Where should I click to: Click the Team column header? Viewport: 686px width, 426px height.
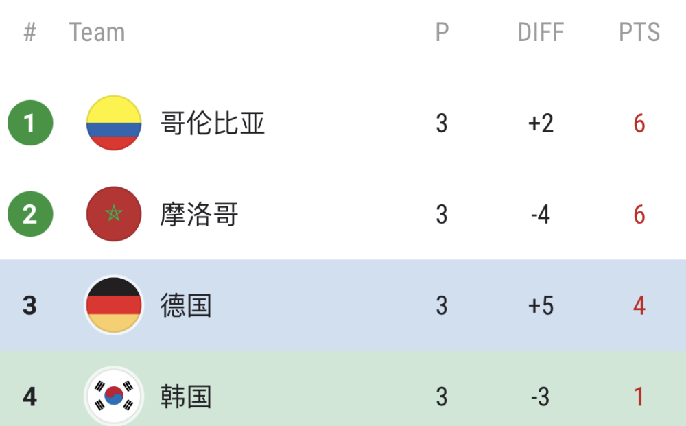point(97,32)
